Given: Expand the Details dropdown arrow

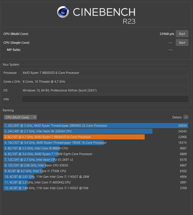Looking at the screenshot, I should 186,117.
